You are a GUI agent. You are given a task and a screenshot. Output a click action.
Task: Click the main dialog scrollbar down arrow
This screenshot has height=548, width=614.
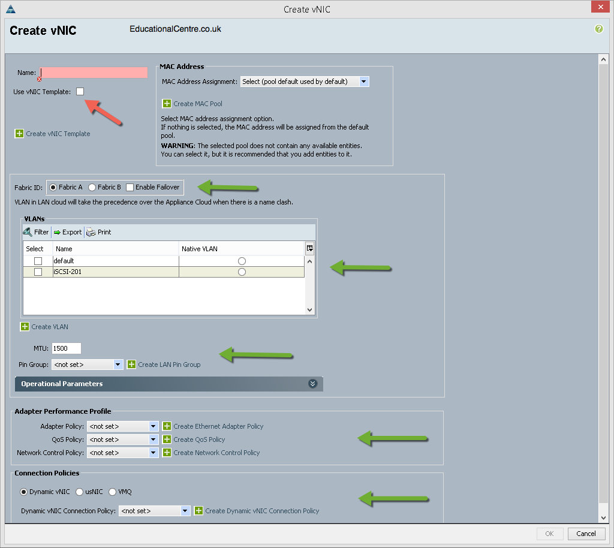[x=603, y=517]
